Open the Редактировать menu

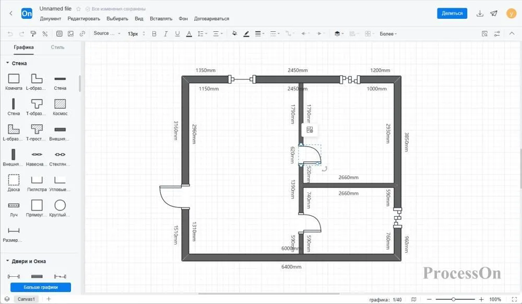(x=84, y=19)
